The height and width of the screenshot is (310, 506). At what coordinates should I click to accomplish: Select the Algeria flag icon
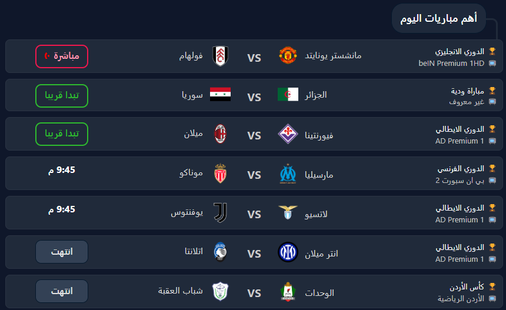point(288,95)
